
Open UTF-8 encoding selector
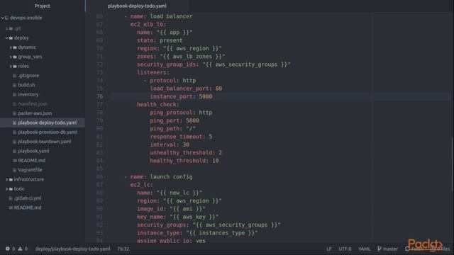(x=345, y=249)
